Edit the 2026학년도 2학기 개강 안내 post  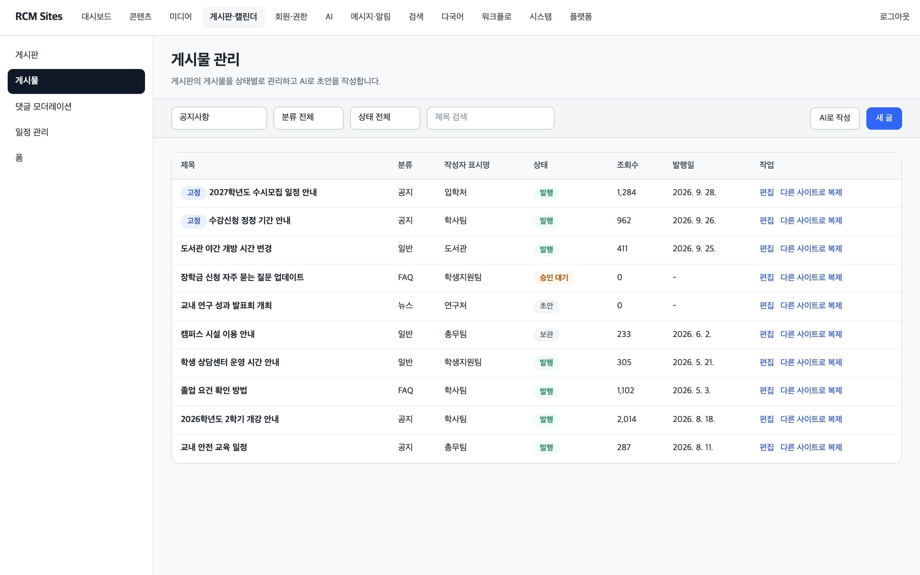766,419
